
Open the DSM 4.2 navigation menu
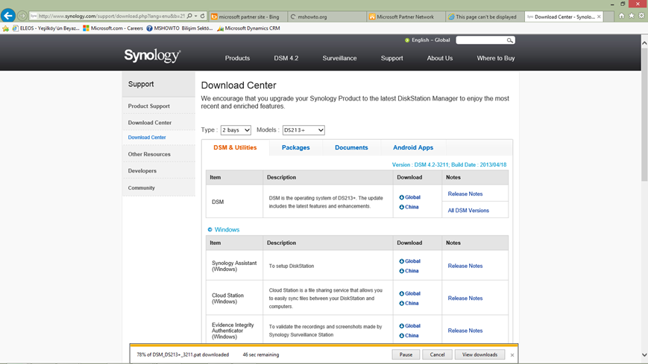coord(286,58)
